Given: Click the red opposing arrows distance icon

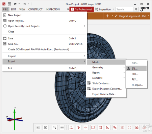Looking at the screenshot, I should tap(78, 128).
